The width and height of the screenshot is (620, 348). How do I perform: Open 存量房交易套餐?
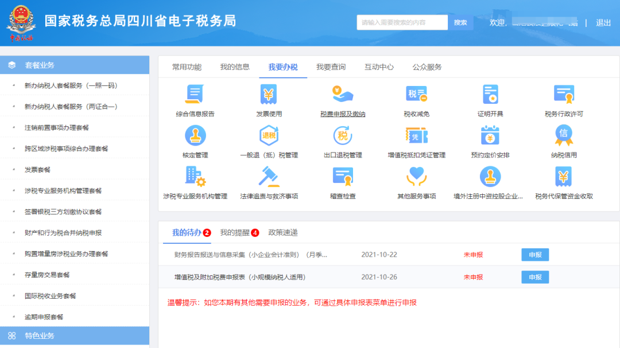46,275
